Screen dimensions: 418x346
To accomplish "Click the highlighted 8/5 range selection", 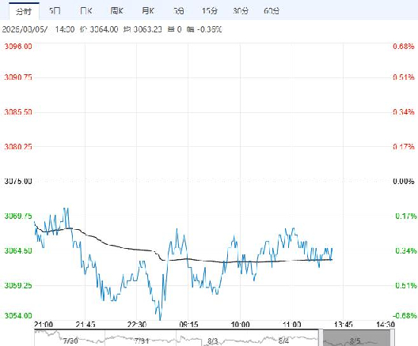I will 356,338.
